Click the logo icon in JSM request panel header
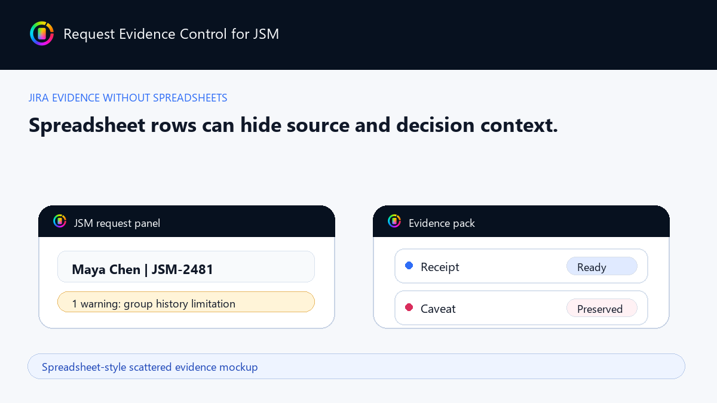The image size is (717, 403). tap(60, 221)
